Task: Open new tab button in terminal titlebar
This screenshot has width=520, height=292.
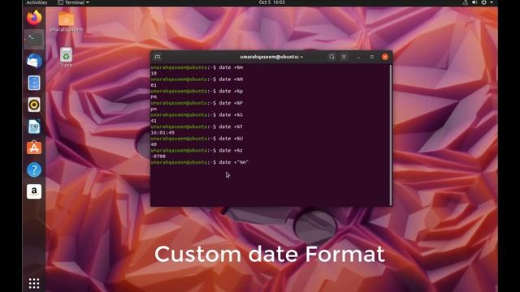Action: point(158,57)
